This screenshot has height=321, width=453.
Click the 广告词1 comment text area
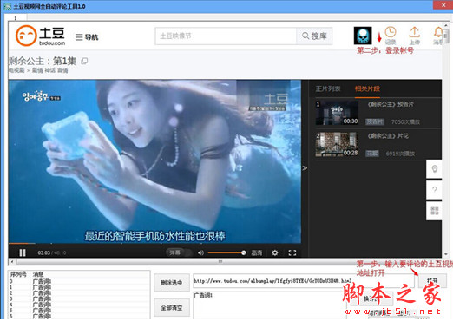point(270,305)
